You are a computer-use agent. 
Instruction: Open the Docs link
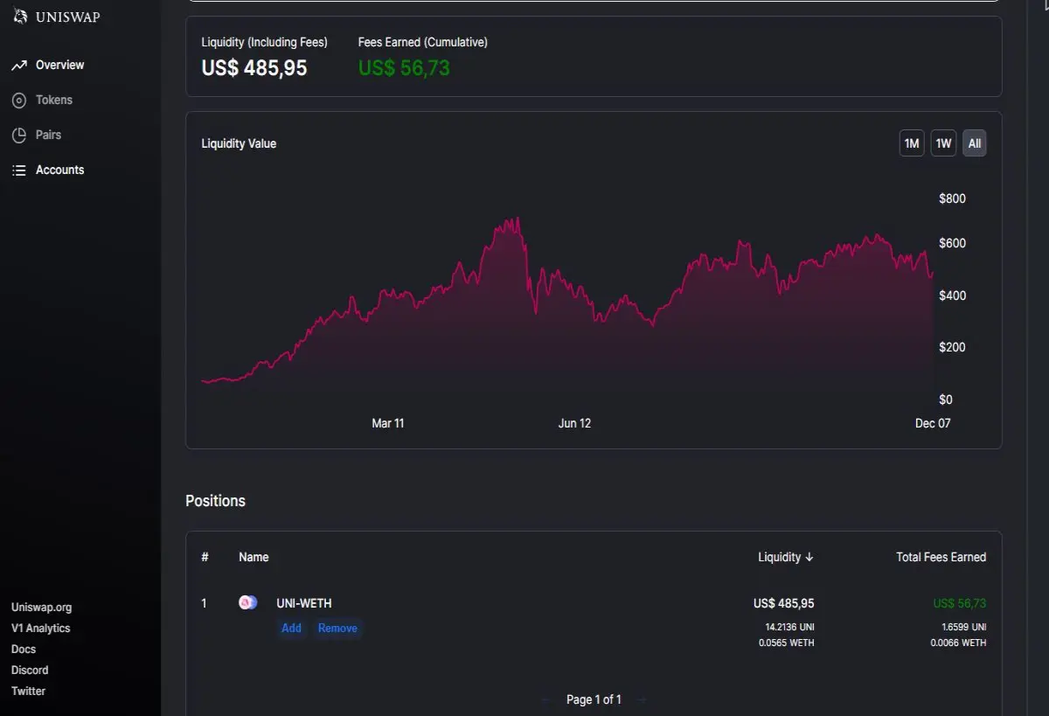tap(24, 649)
